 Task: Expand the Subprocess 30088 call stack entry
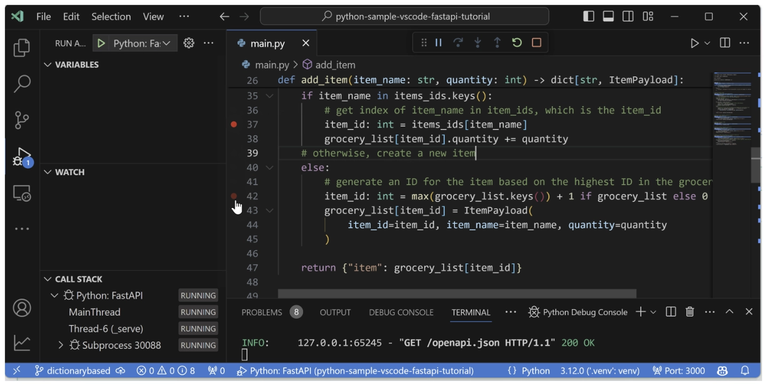coord(61,345)
